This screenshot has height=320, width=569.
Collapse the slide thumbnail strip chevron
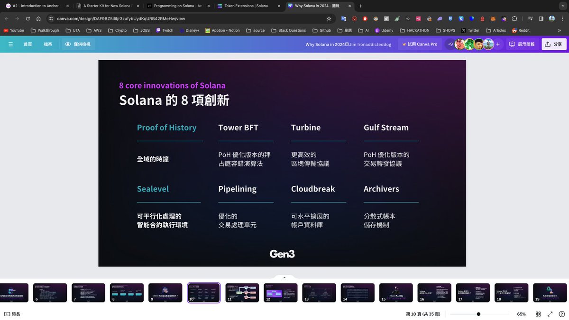[284, 277]
